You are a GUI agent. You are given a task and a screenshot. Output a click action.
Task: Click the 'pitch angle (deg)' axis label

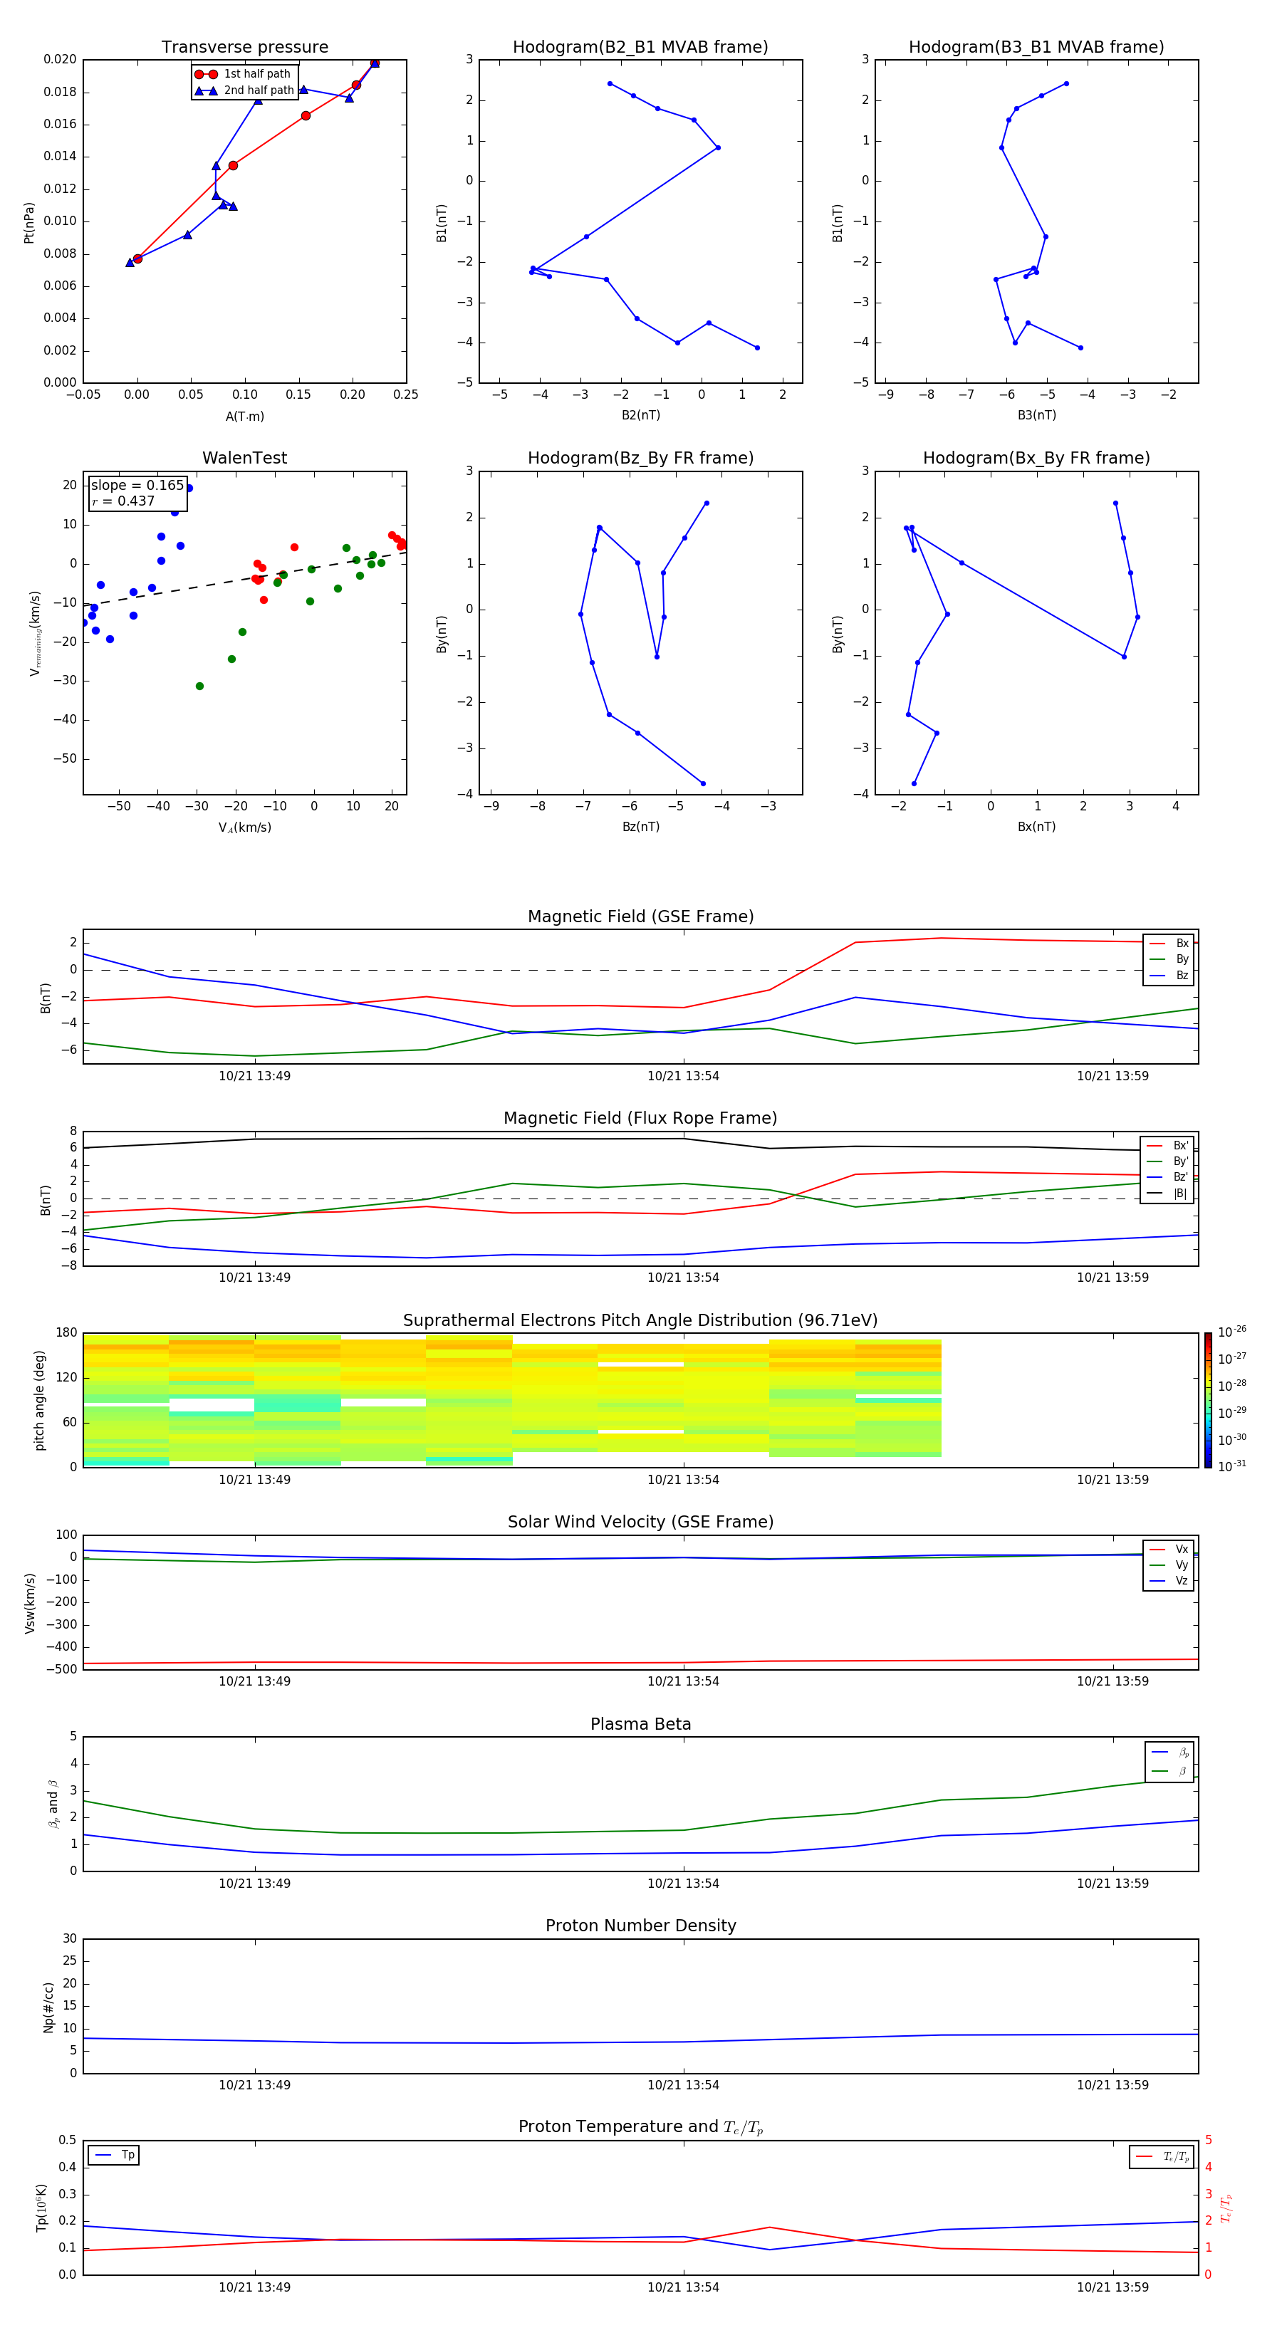(x=39, y=1400)
